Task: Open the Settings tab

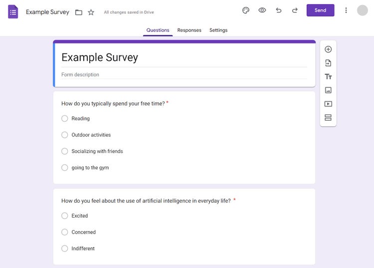Action: 218,30
